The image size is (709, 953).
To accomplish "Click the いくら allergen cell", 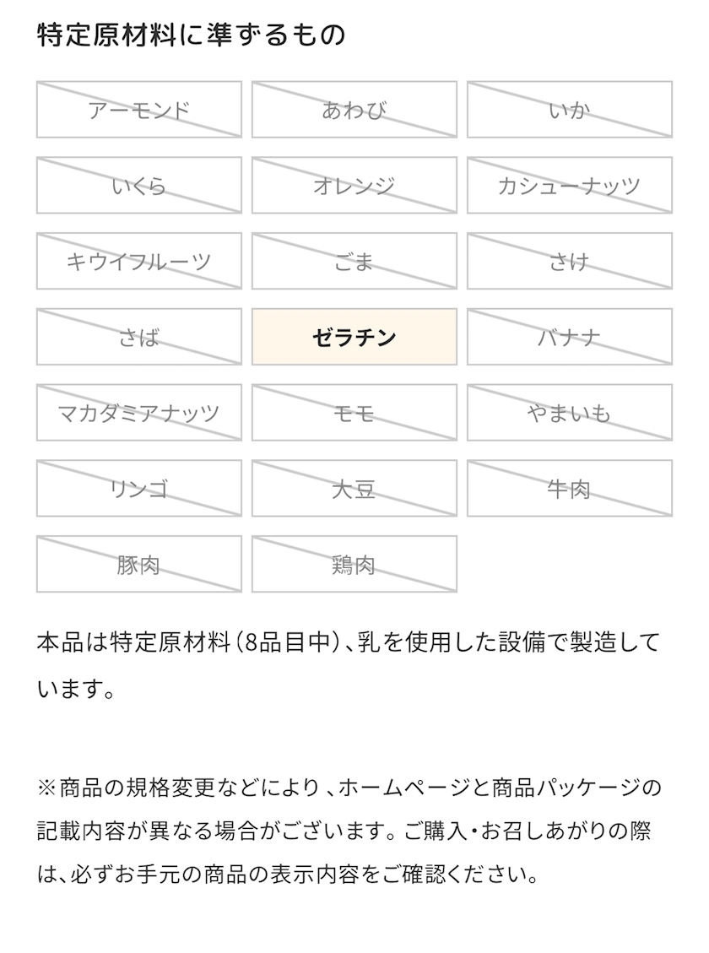I will click(138, 186).
